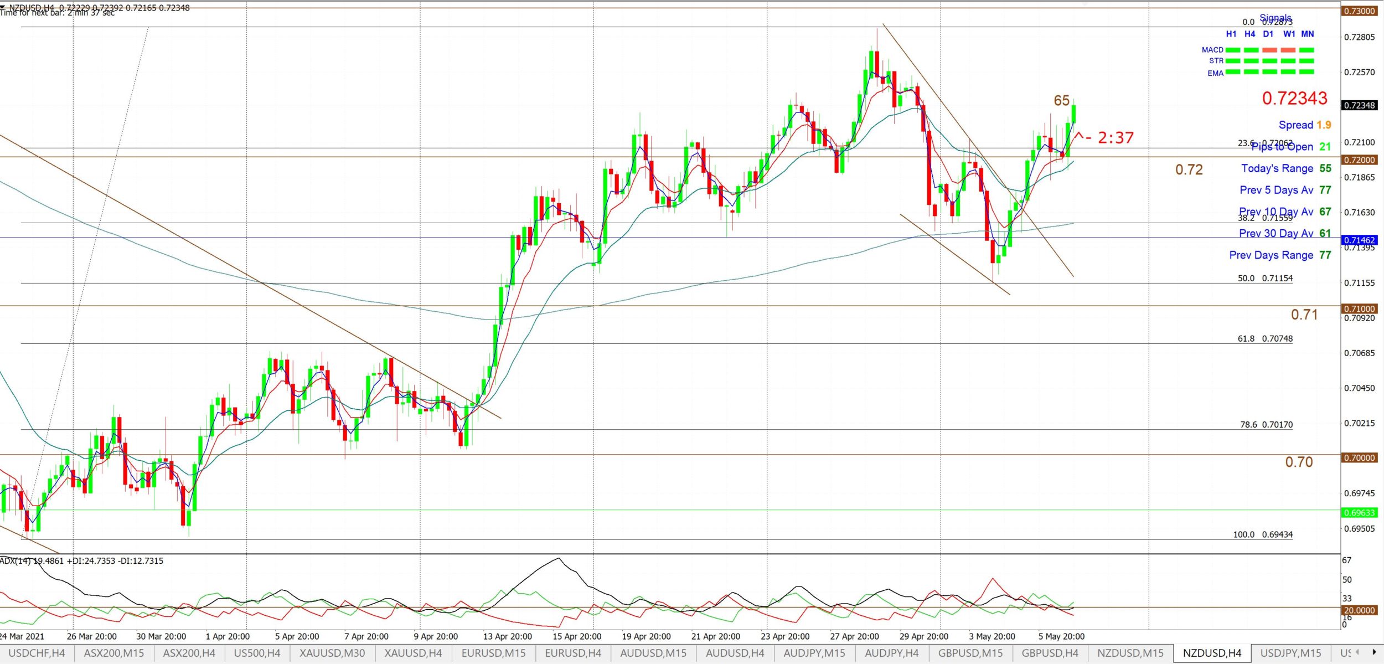1384x664 pixels.
Task: Click the 'Prev Days Range 77' label
Action: (1280, 255)
